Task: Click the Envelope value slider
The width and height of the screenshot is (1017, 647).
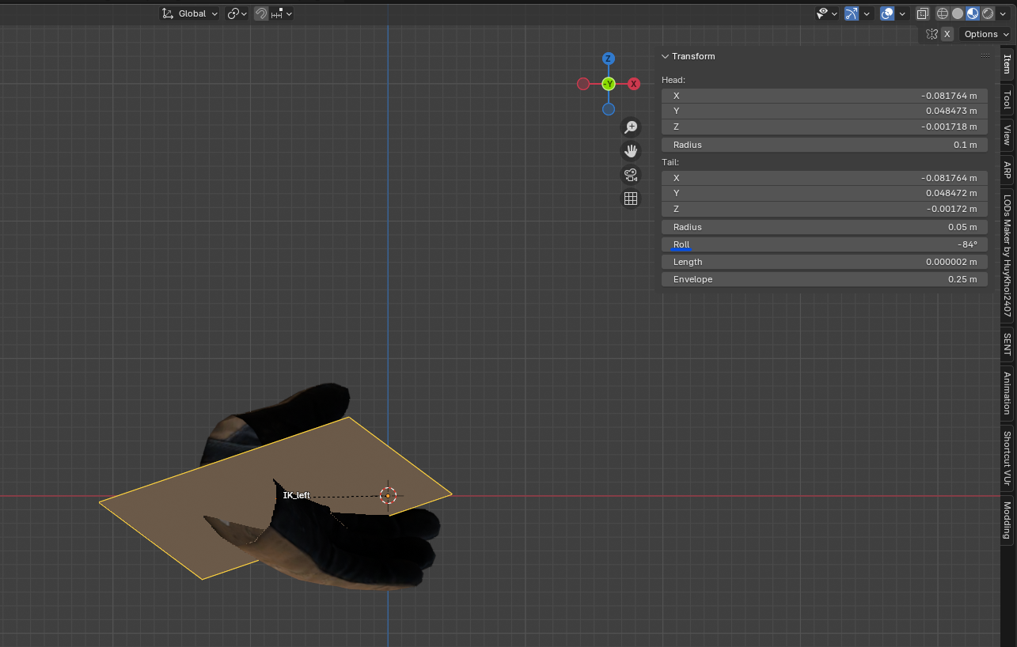Action: 824,279
